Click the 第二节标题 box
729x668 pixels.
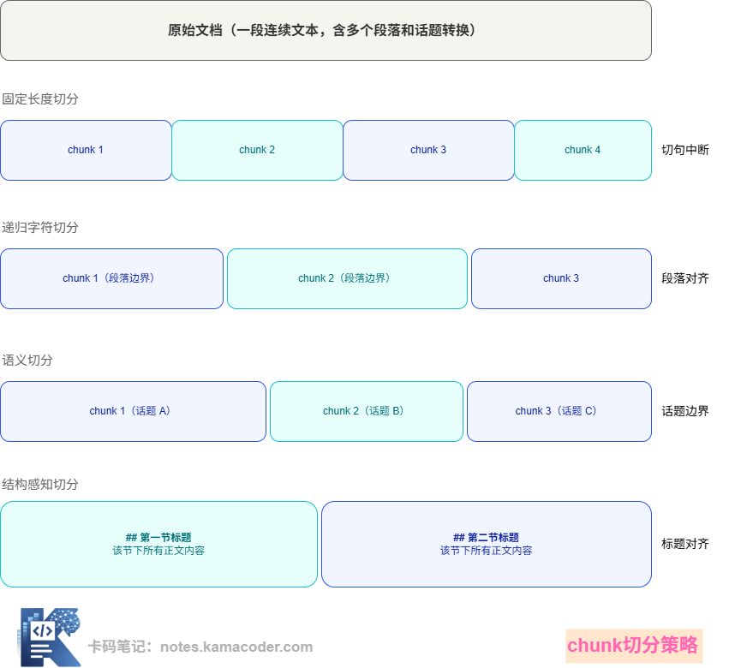487,544
